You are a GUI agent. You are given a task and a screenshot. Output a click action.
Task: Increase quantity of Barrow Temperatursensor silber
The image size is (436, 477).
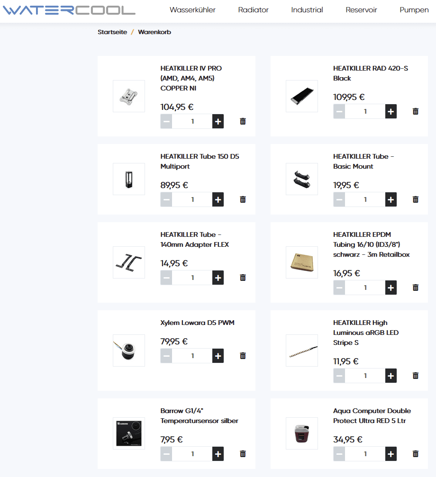click(218, 454)
